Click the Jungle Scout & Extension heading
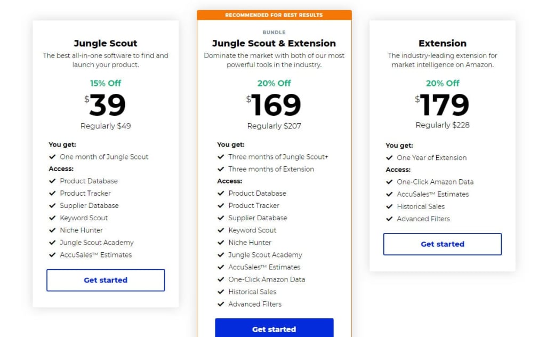The width and height of the screenshot is (546, 337). coord(274,43)
